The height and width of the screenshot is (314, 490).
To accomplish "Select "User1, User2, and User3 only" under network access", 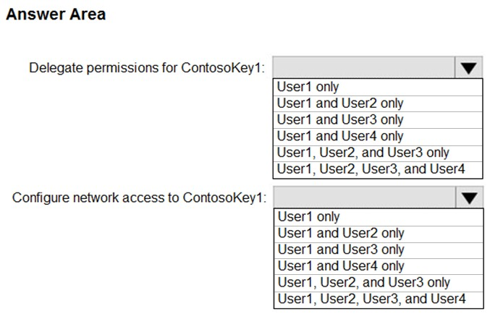I will coord(379,283).
